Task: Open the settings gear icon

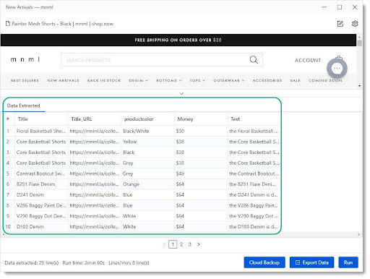Action: [355, 24]
